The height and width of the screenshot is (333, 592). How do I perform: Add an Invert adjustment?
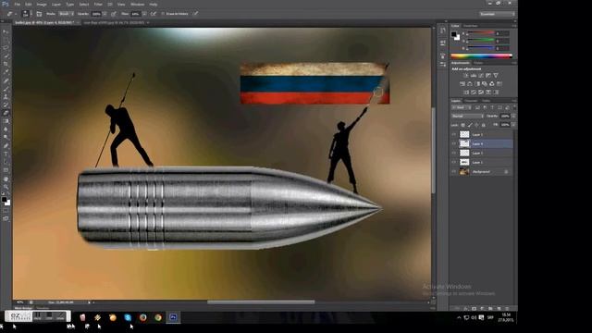466,92
